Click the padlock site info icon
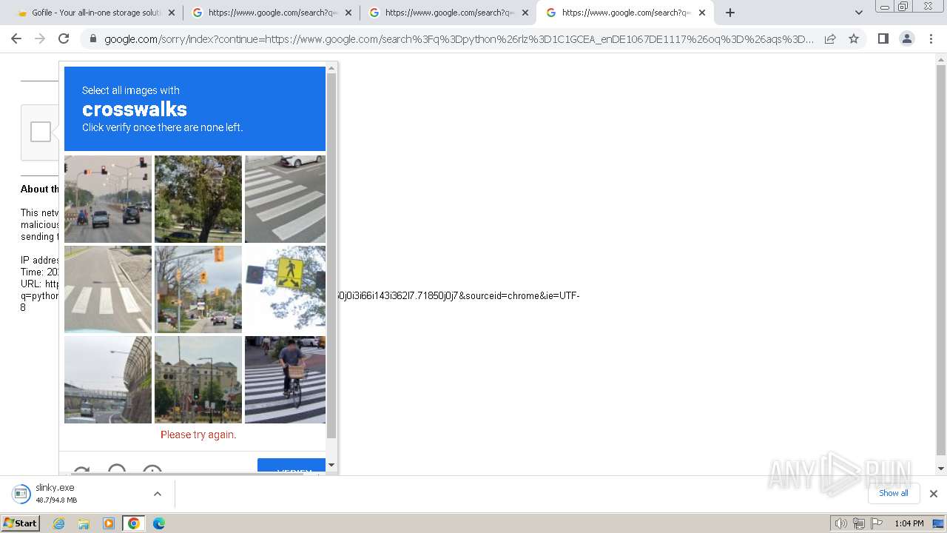 coord(92,38)
